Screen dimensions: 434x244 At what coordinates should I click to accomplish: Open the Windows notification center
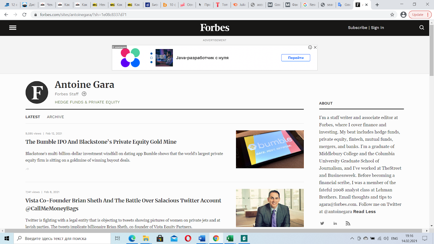click(425, 238)
